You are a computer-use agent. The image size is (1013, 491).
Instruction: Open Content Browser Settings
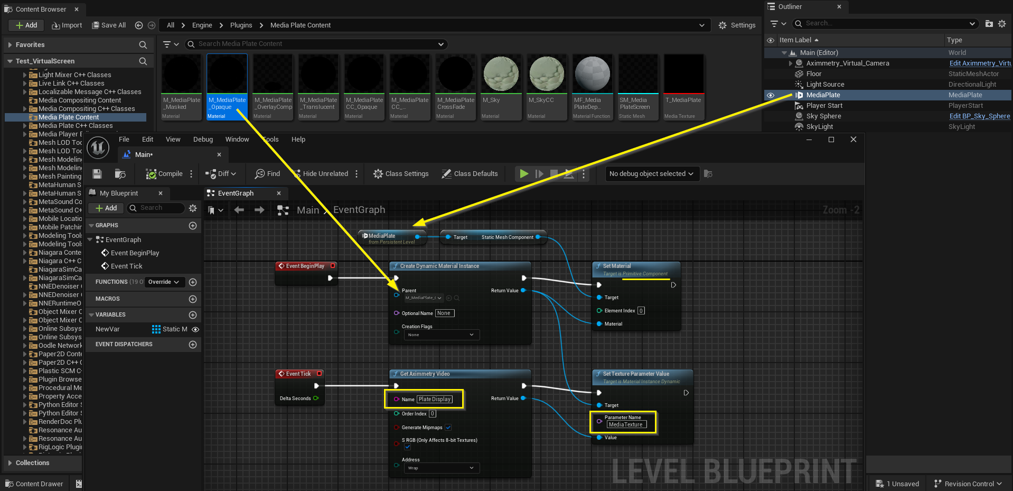[x=737, y=25]
